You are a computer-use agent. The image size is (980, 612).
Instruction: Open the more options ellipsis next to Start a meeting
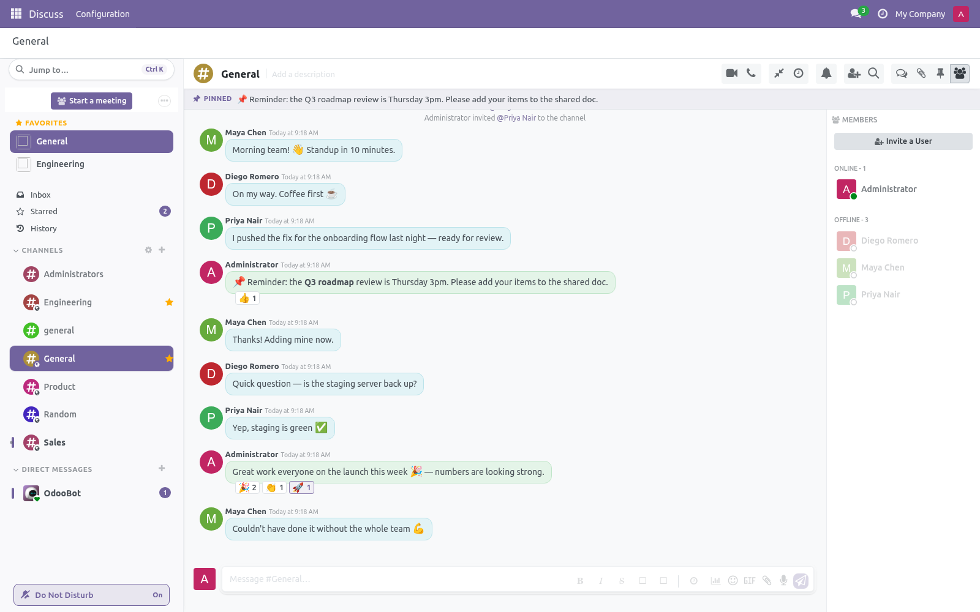tap(164, 101)
